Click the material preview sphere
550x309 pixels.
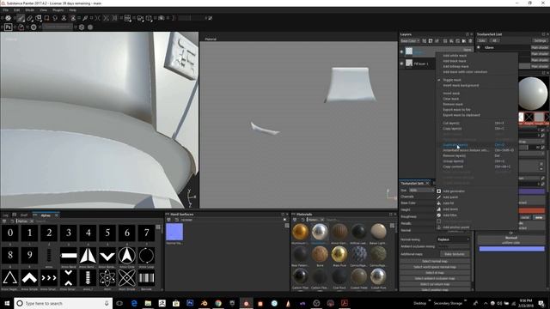532,94
